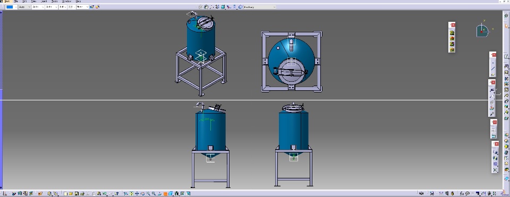The image size is (510, 197).
Task: Activate the Pan view tool
Action: coord(137,194)
